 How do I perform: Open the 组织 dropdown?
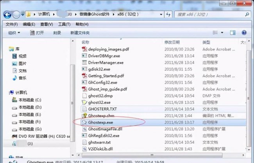14,33
